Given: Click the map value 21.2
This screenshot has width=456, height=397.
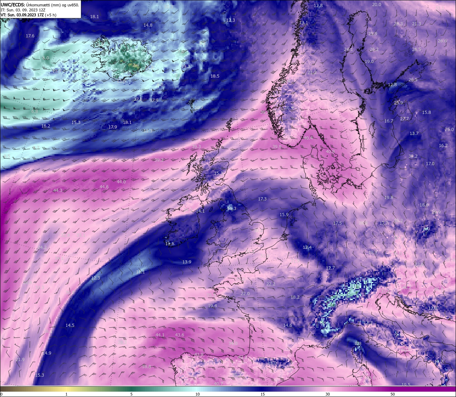Looking at the screenshot, I should 312,73.
